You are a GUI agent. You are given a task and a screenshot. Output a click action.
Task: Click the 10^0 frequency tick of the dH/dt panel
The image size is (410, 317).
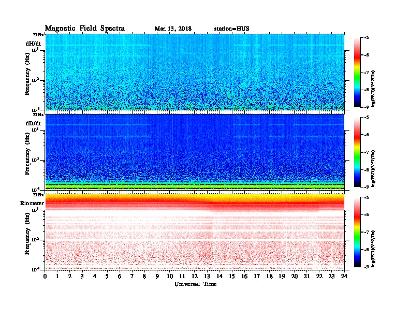pos(35,80)
